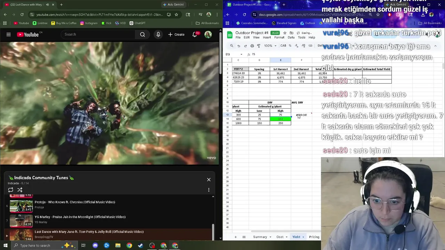Open the 123 more formats dropdown

point(310,46)
